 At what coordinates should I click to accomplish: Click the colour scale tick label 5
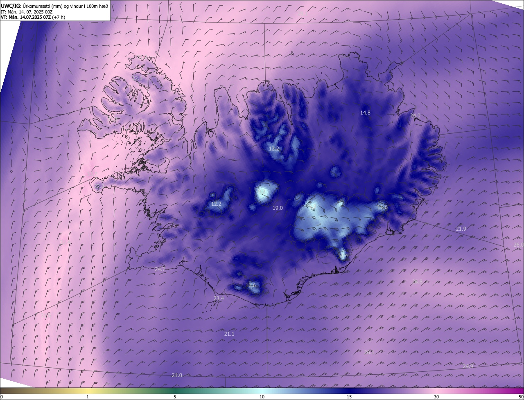click(x=175, y=397)
